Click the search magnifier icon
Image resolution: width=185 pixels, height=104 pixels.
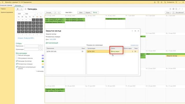coord(165,2)
